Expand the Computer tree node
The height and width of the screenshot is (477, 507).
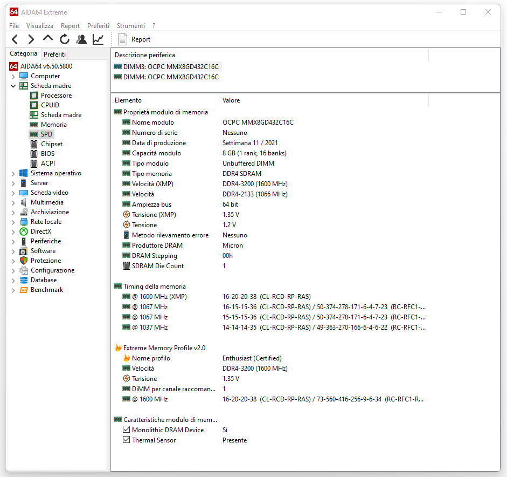click(13, 77)
